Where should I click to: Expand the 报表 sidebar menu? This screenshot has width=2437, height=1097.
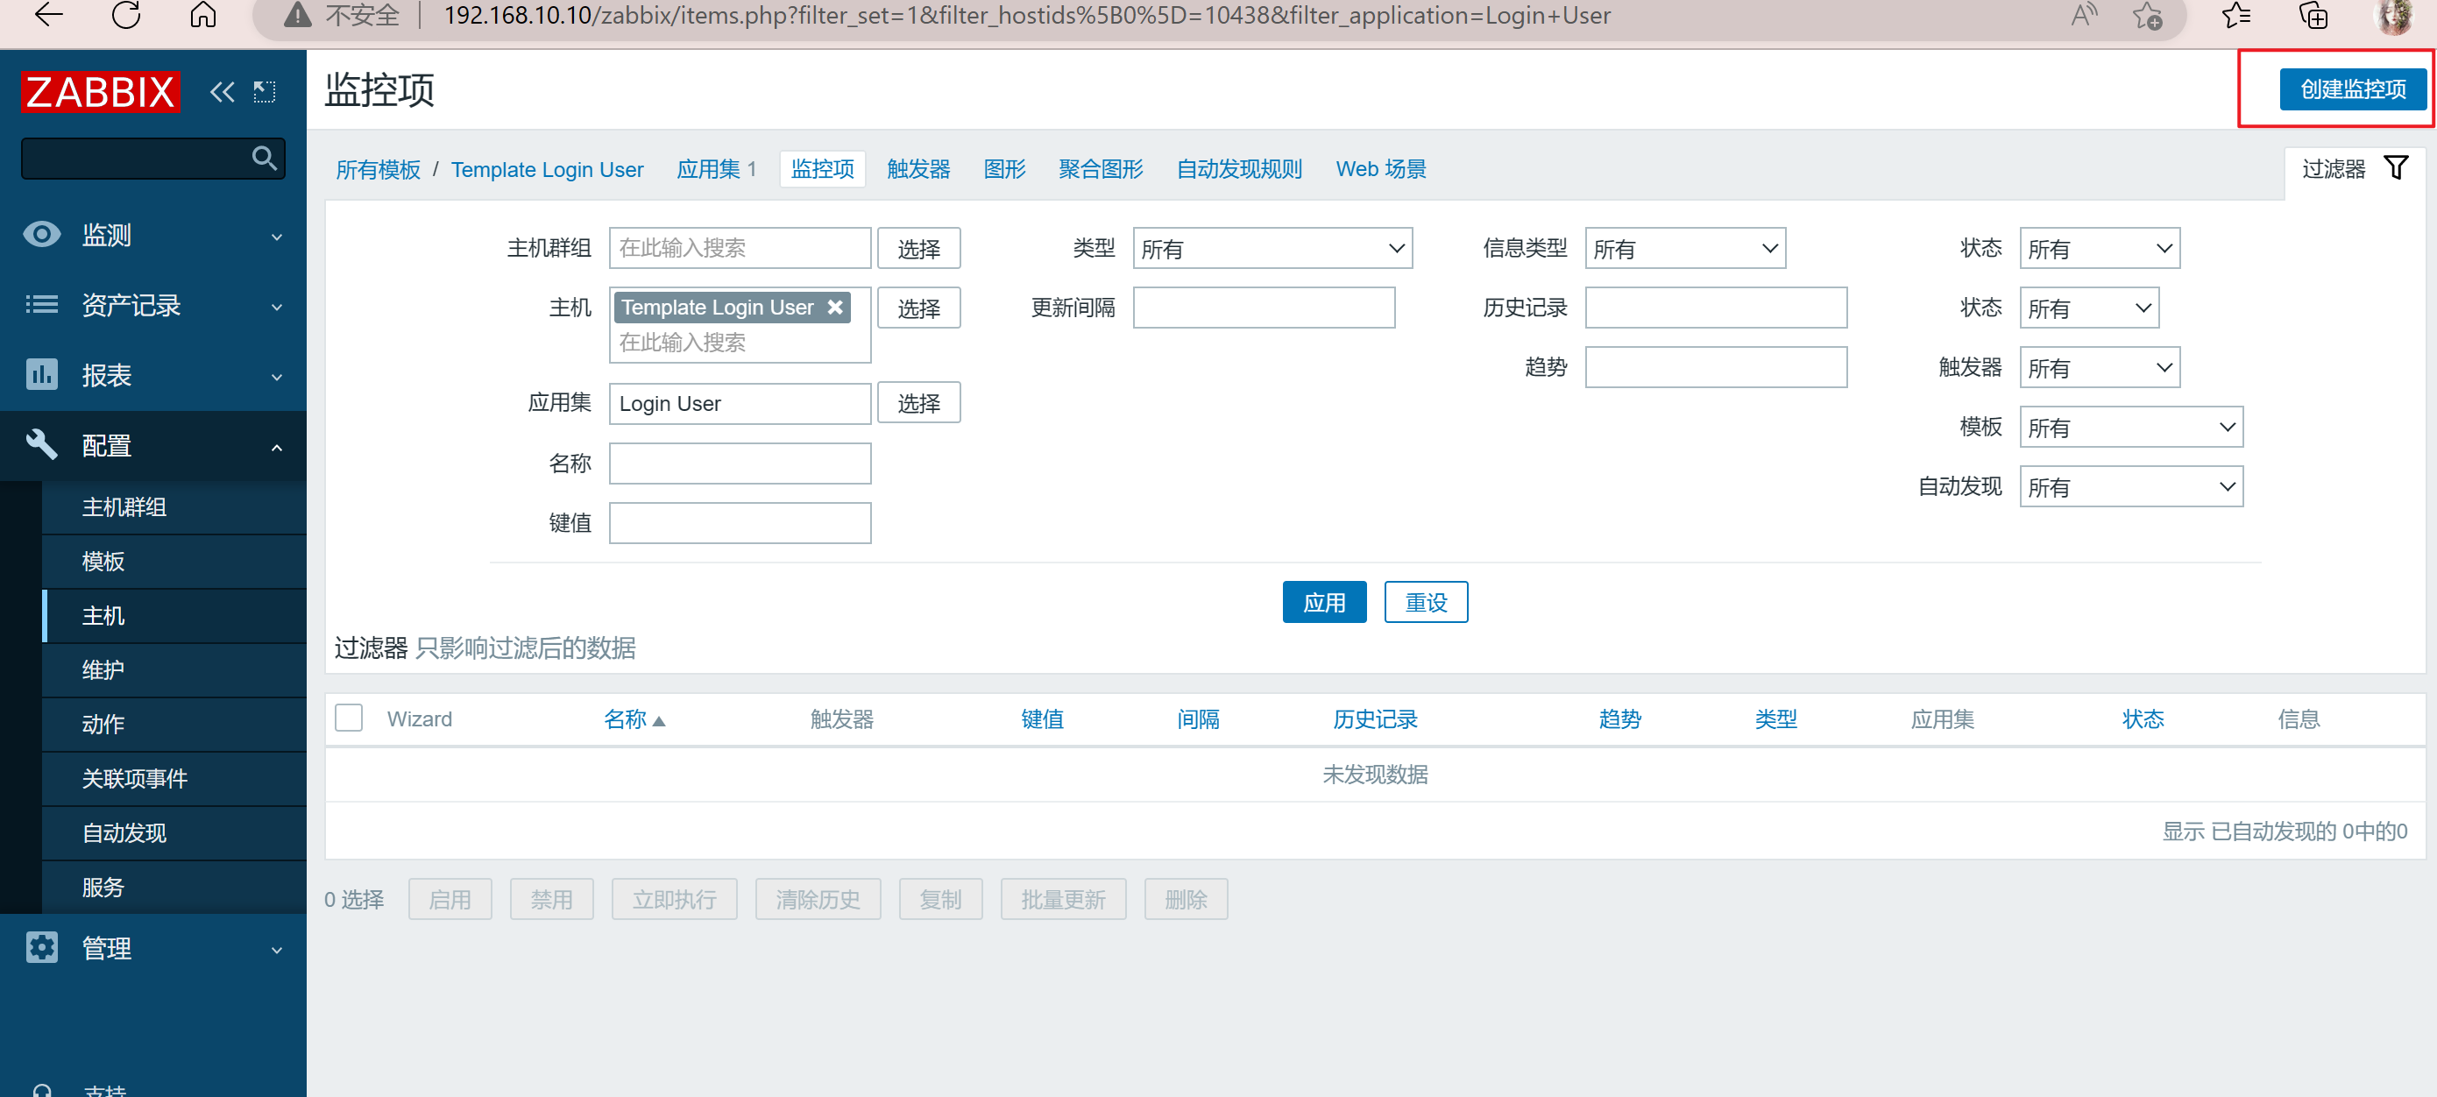[153, 374]
